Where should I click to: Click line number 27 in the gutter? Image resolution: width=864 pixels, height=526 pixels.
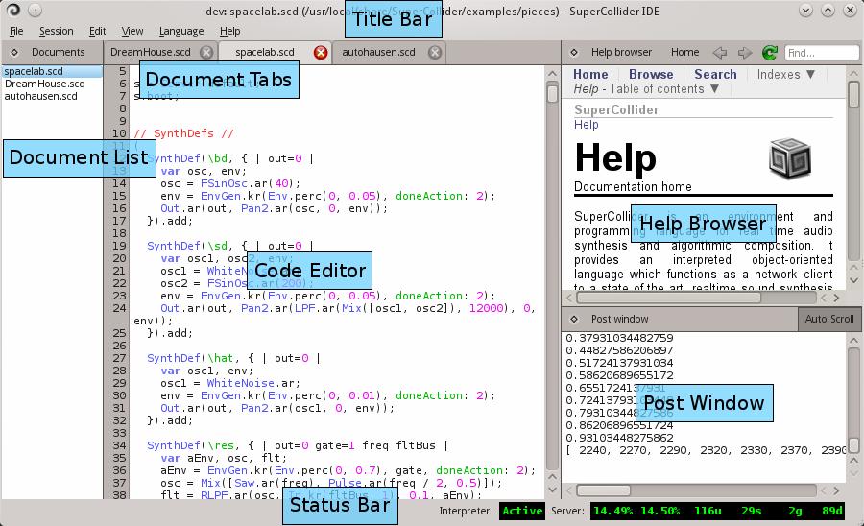[120, 358]
